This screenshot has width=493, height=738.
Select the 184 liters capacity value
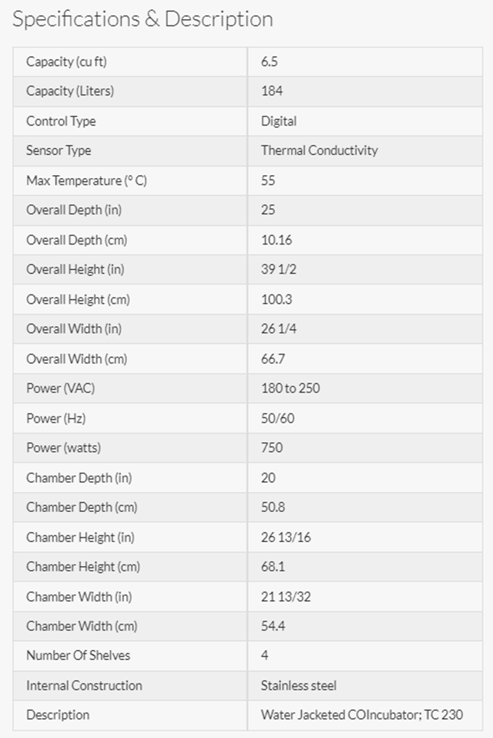pyautogui.click(x=272, y=91)
